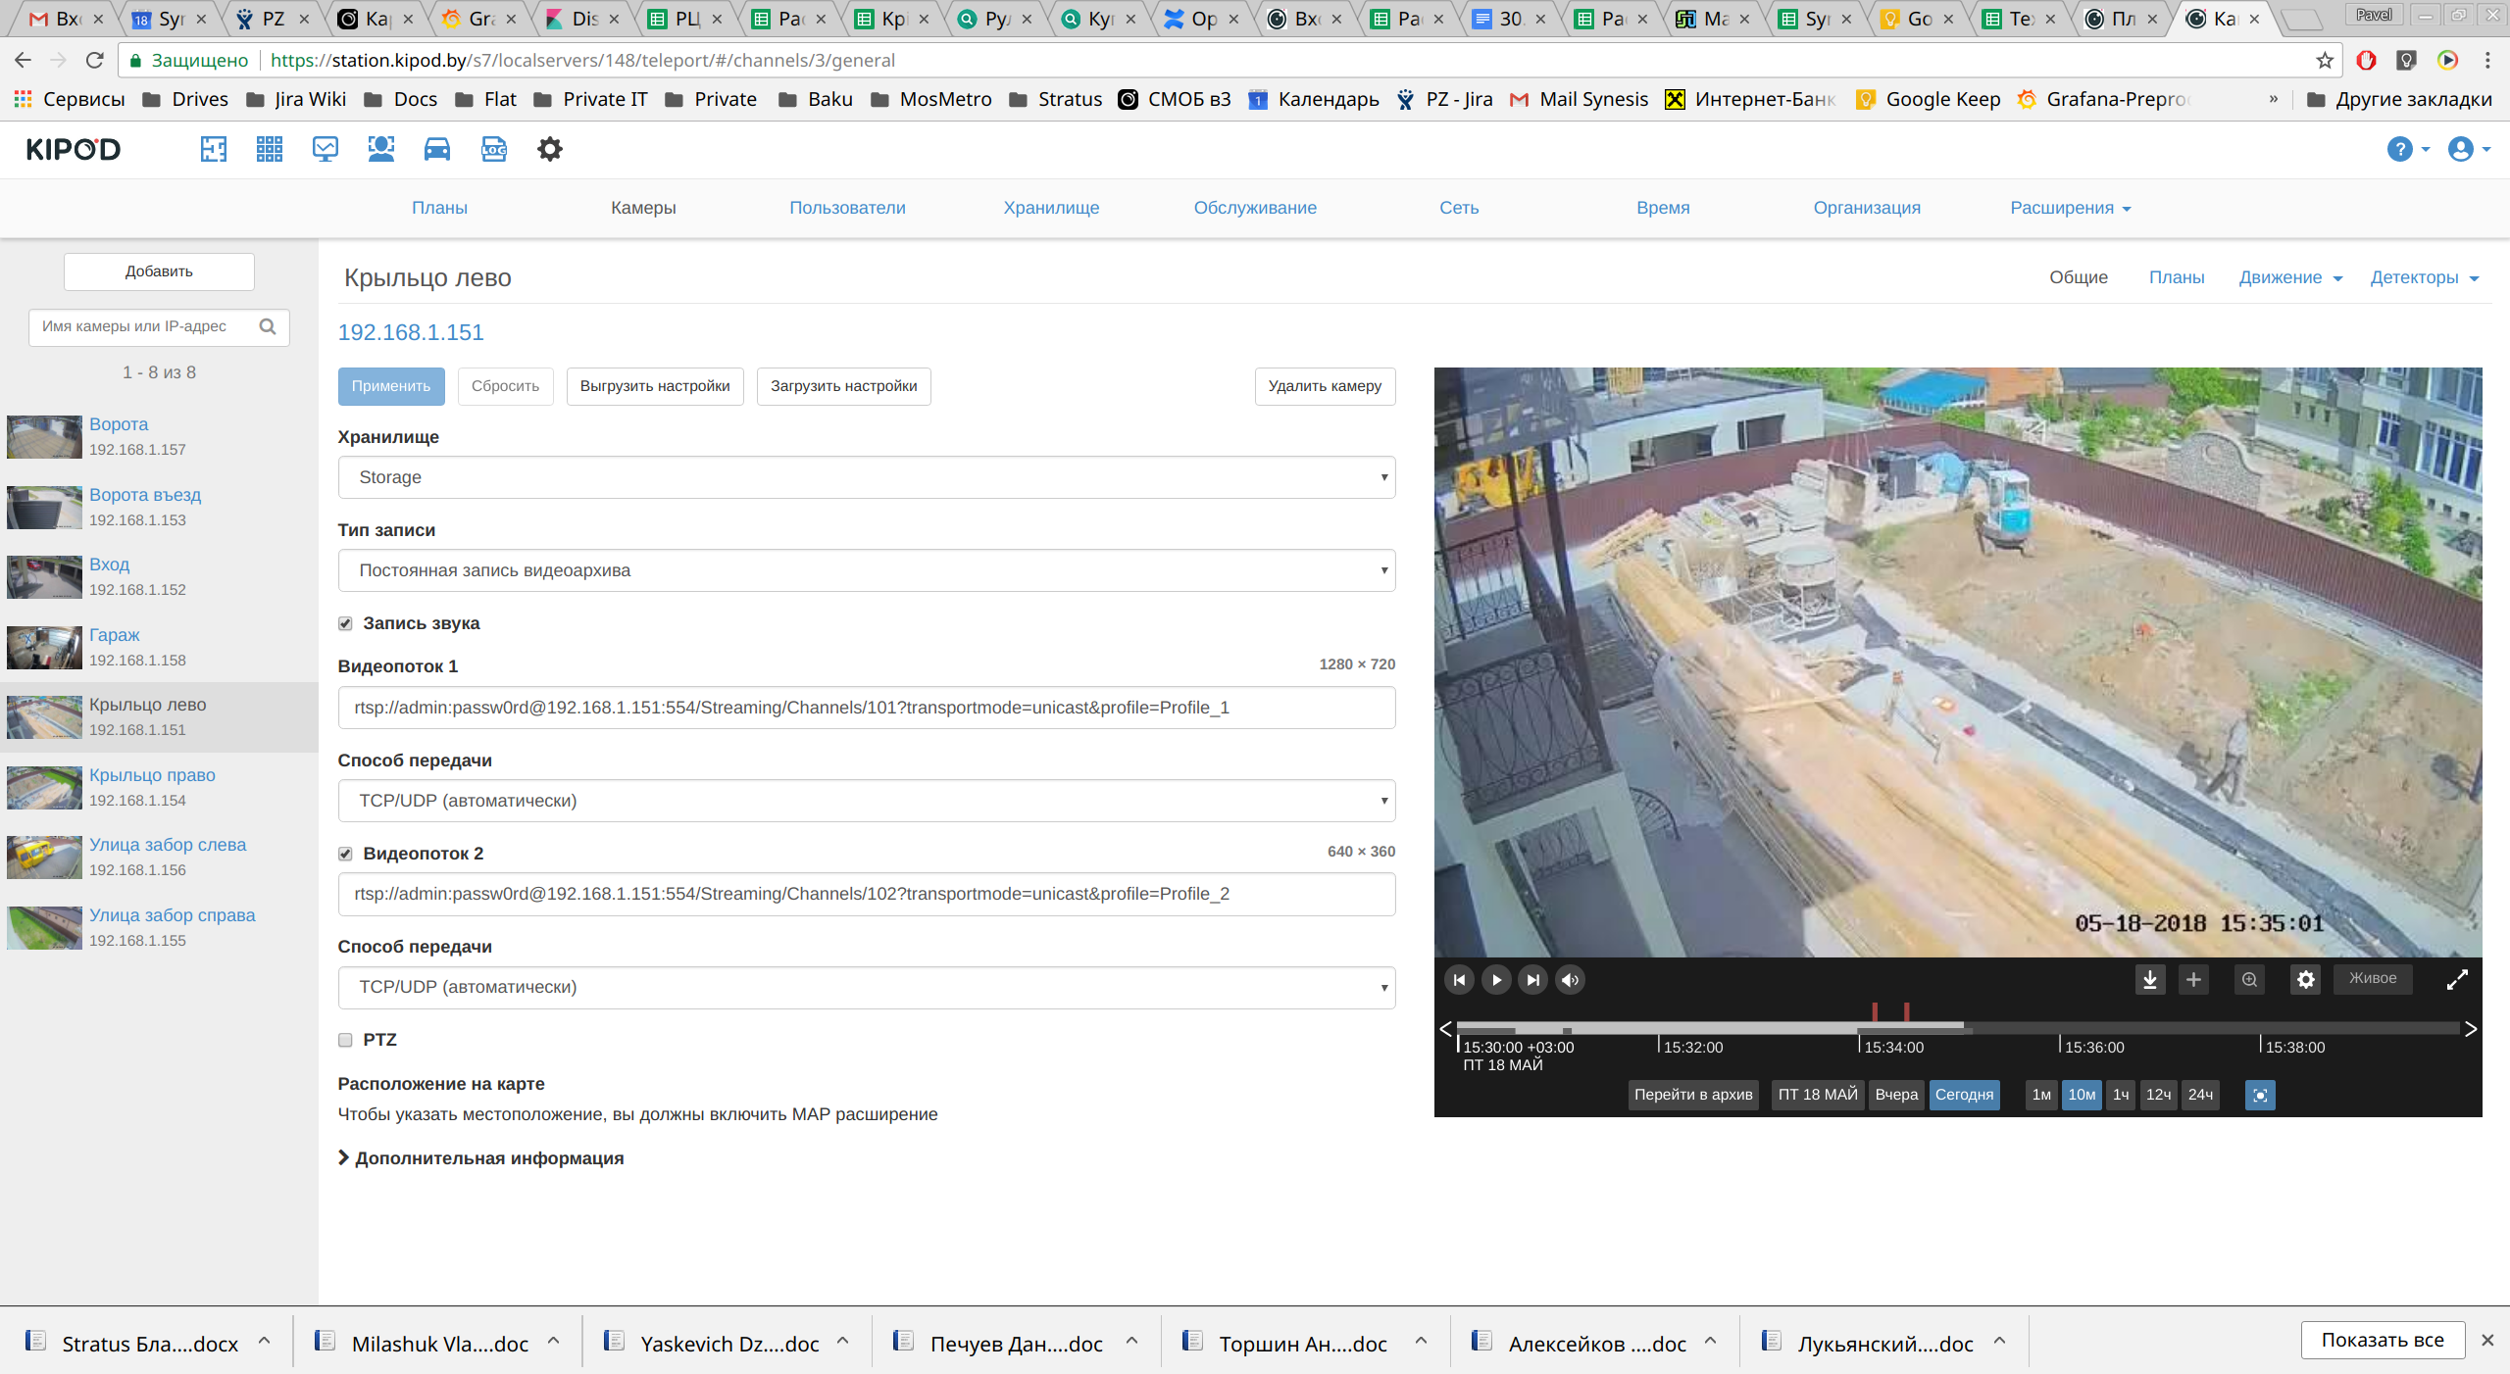Screen dimensions: 2510x1374
Task: Open first Способ передачи dropdown under Видеопоток 1
Action: point(867,801)
